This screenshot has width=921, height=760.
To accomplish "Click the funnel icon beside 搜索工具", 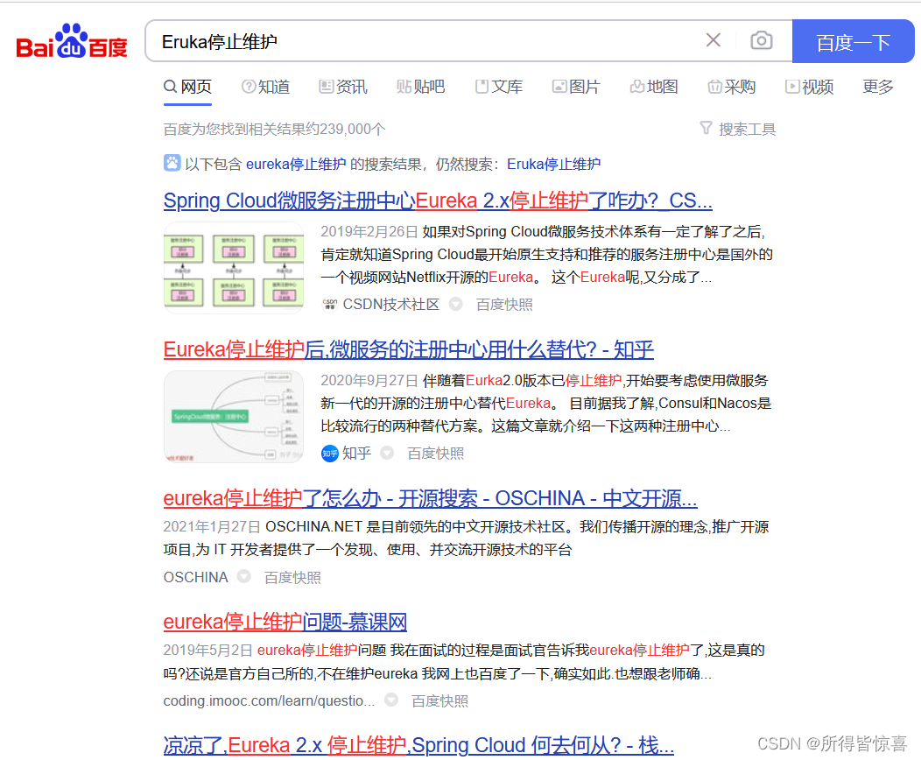I will [x=706, y=128].
